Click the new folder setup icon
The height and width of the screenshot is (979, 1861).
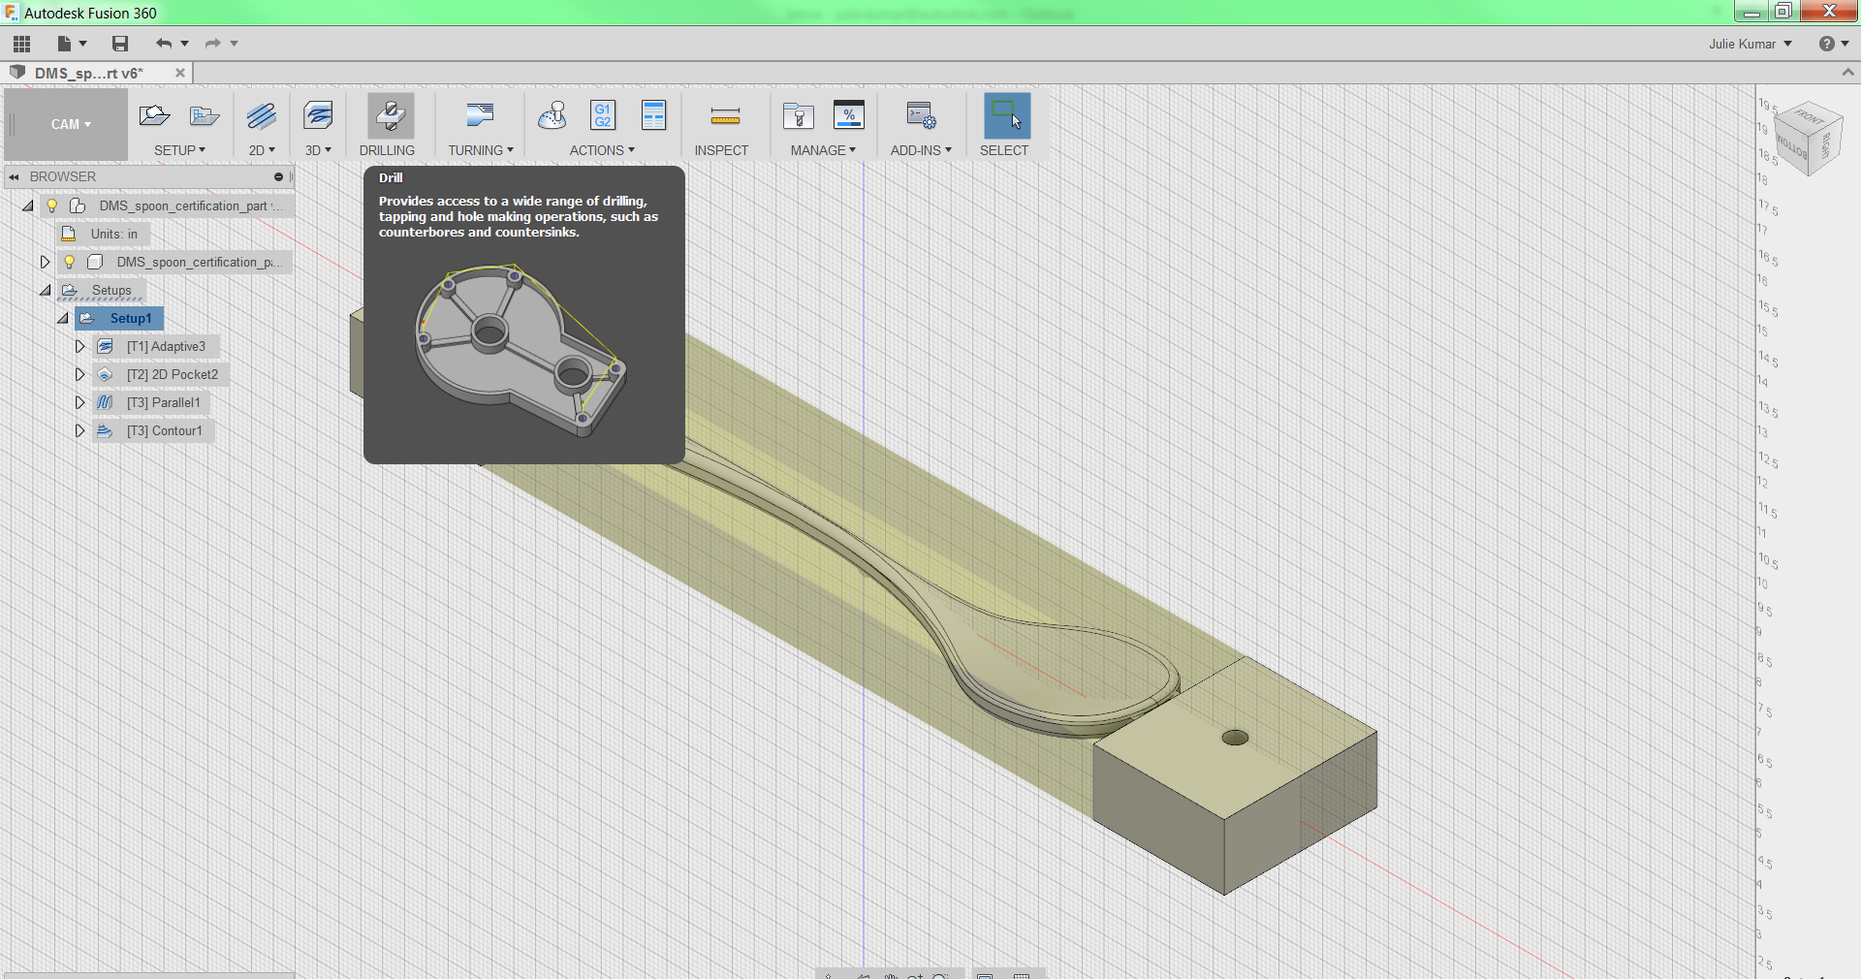(205, 116)
